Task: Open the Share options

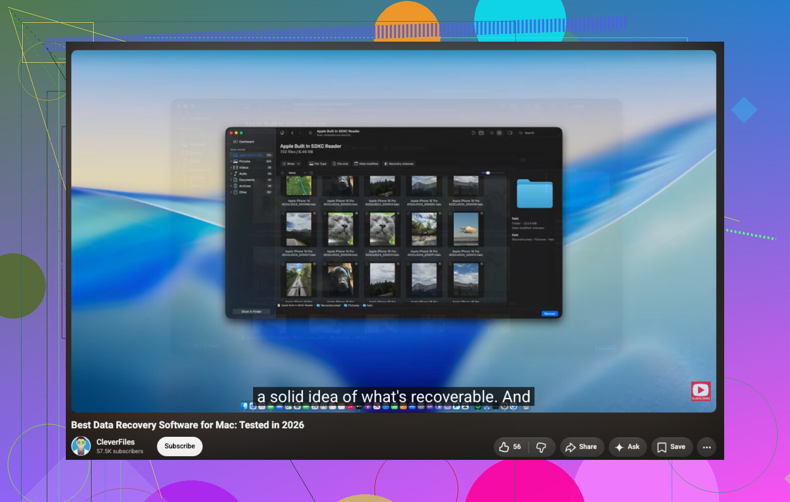Action: tap(581, 447)
